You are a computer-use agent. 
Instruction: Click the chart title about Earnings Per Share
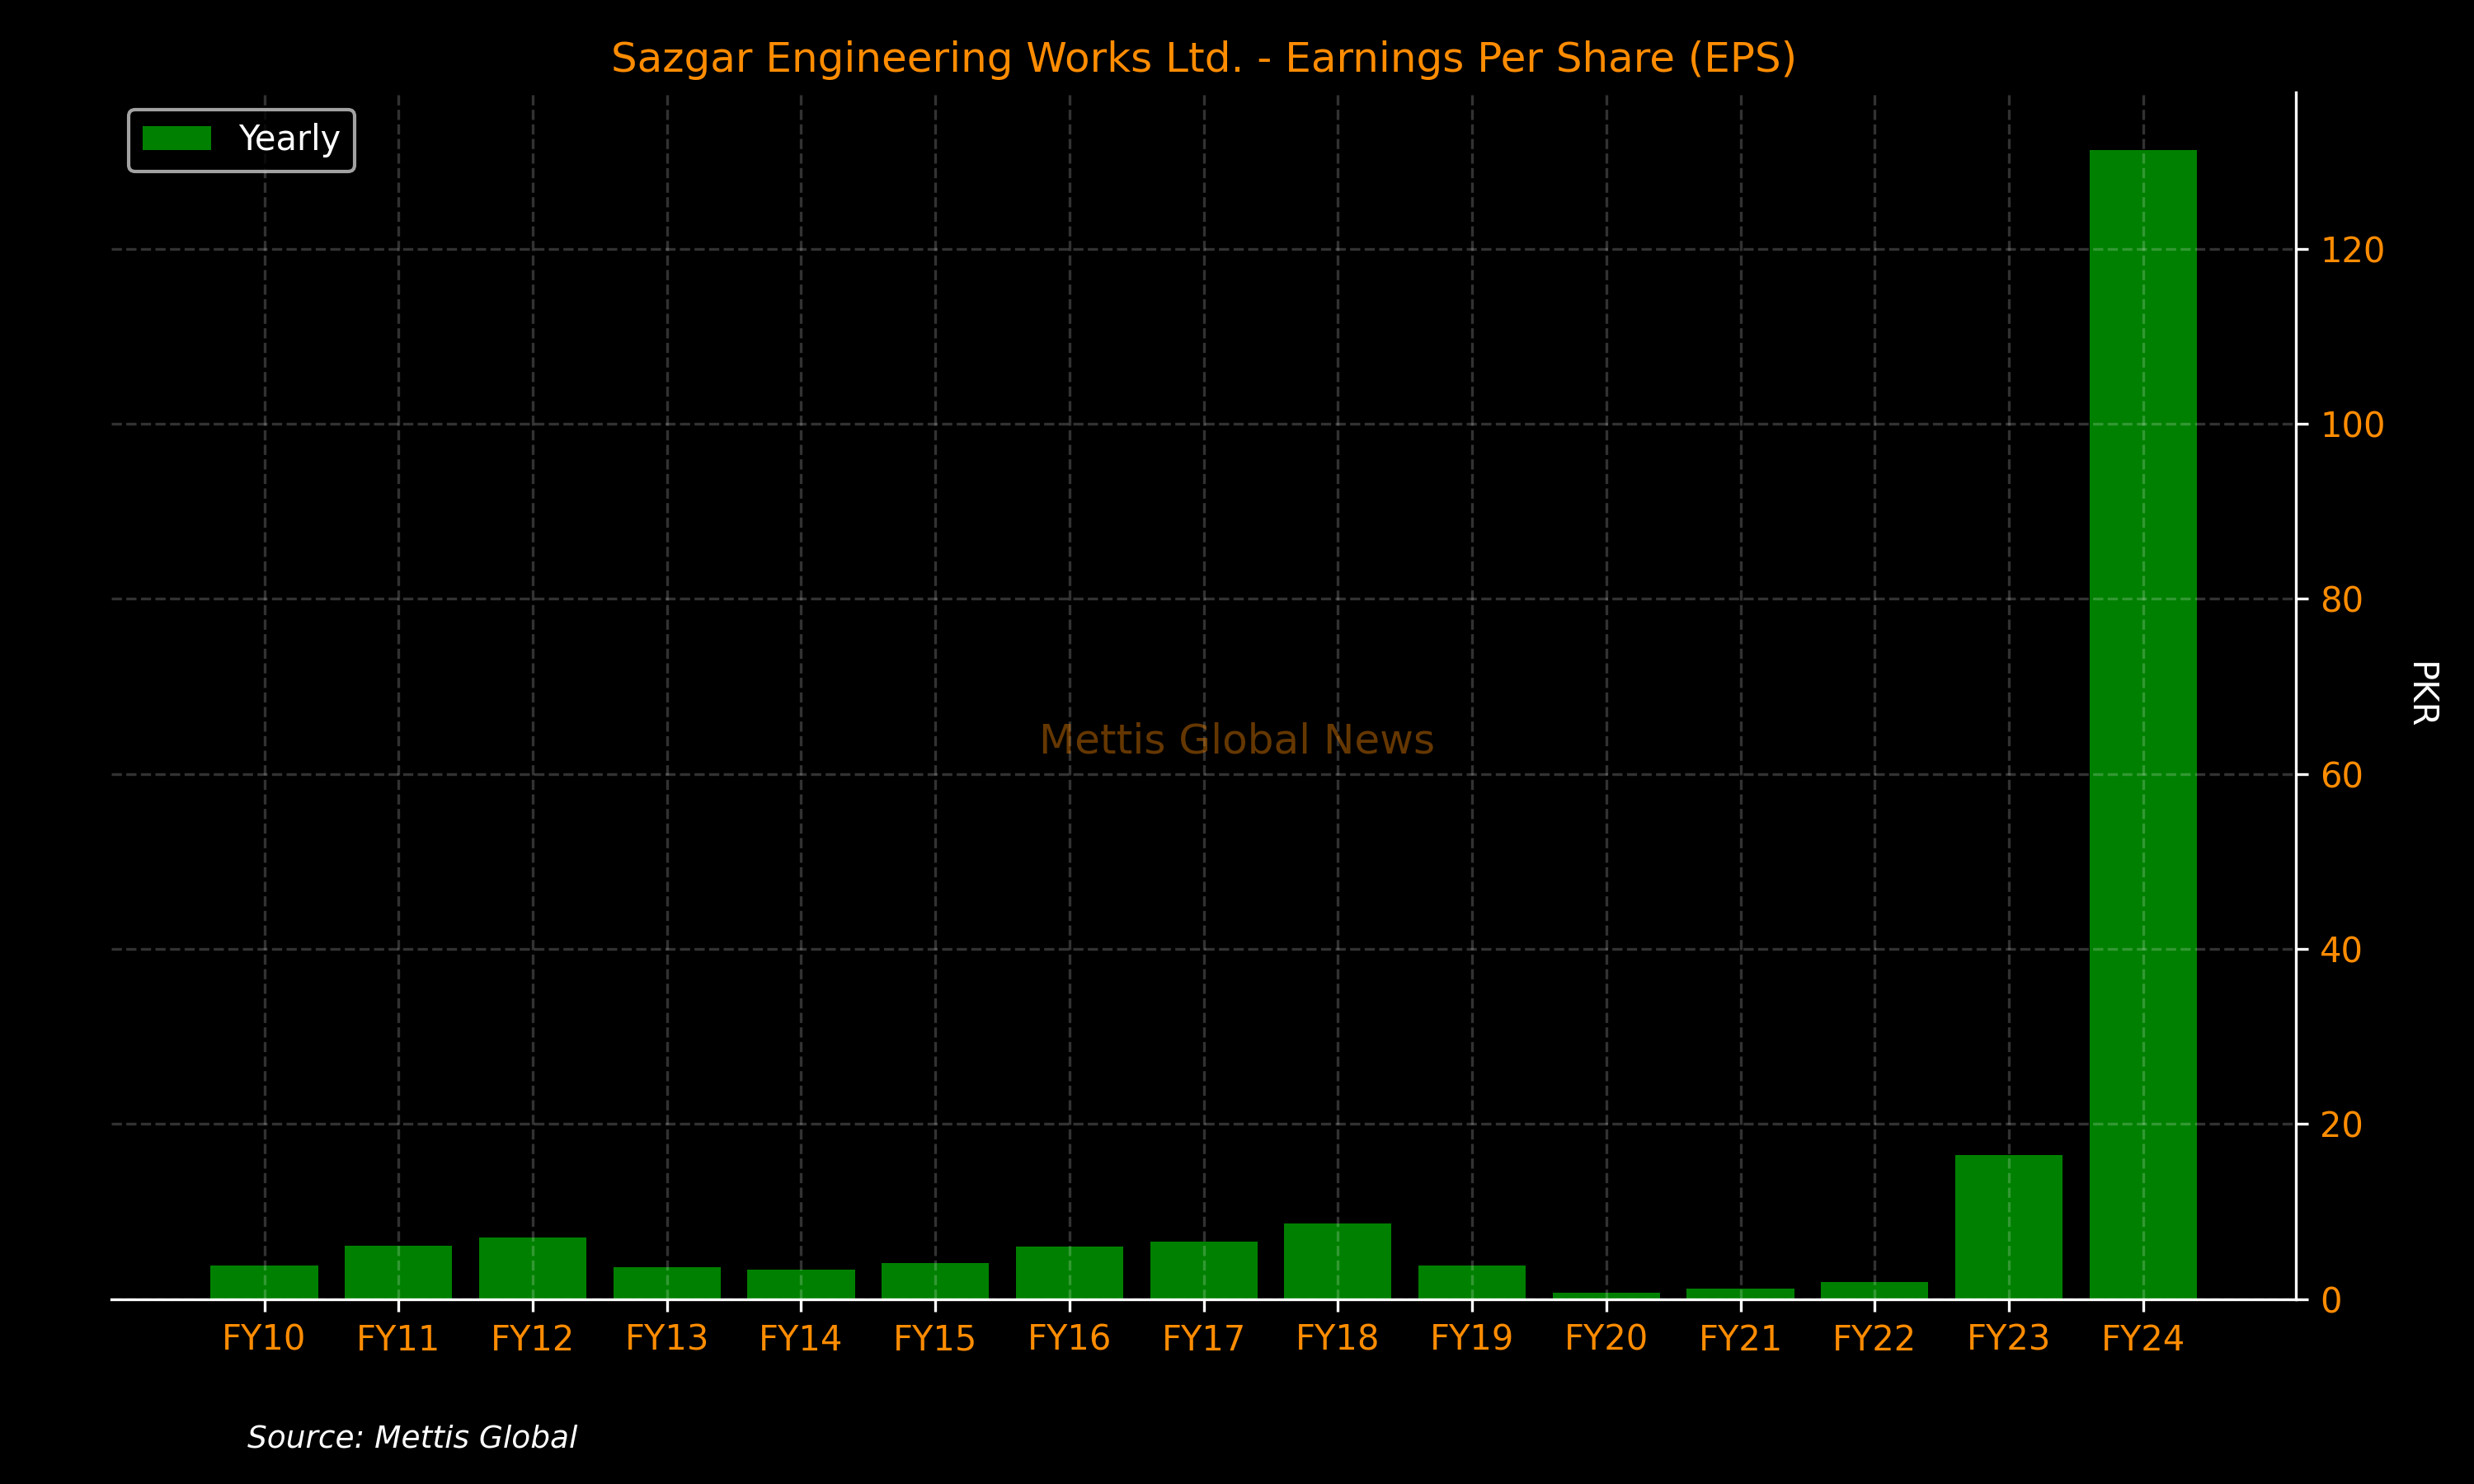(1203, 58)
